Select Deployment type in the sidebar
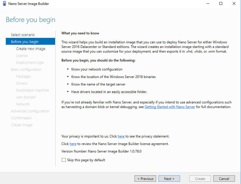241x184 pixels. [x=30, y=63]
